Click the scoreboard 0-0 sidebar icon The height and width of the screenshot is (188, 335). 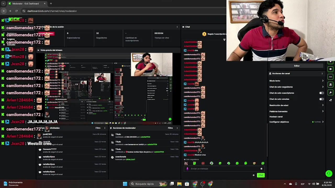331,77
